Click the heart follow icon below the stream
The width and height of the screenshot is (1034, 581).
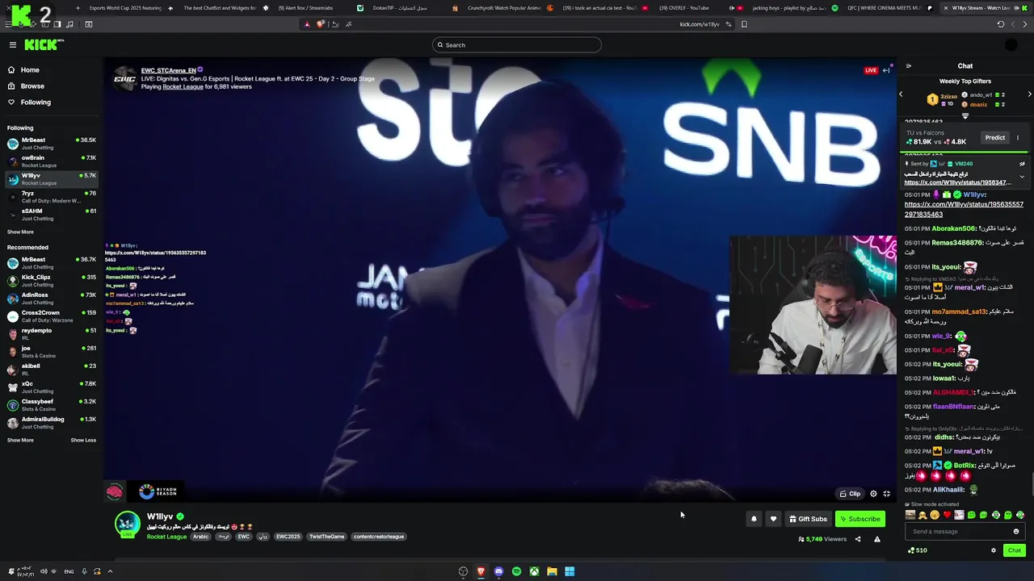tap(773, 519)
